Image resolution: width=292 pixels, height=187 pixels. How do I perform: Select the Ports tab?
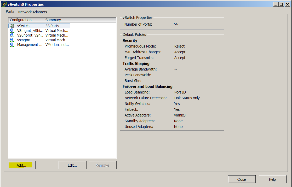click(10, 11)
